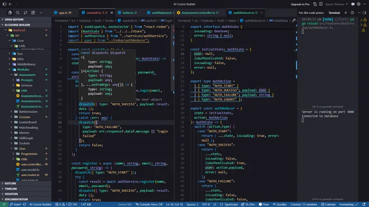Expand the OPEN EDITORS section
This screenshot has height=207, width=369.
[x=26, y=20]
